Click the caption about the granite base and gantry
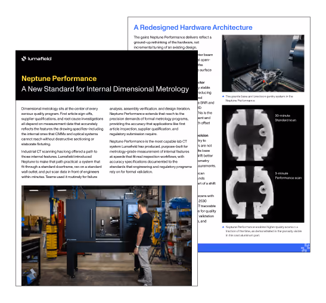Image resolution: width=326 pixels, height=303 pixels. pos(259,98)
